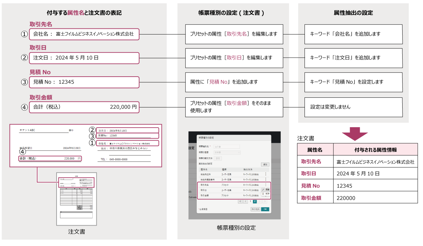Click the 取引金額 row in the dialog list

pyautogui.click(x=234, y=195)
